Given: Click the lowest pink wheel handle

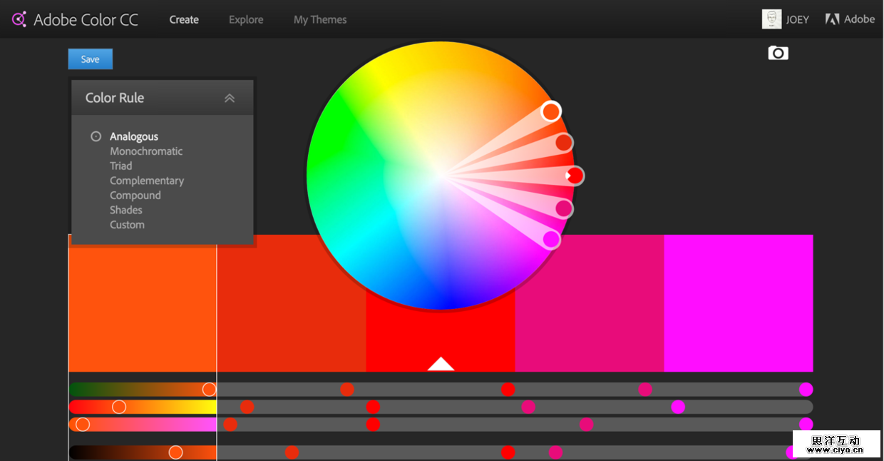Looking at the screenshot, I should point(551,240).
